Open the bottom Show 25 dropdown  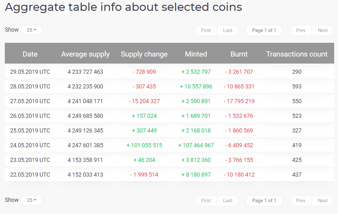click(x=31, y=200)
